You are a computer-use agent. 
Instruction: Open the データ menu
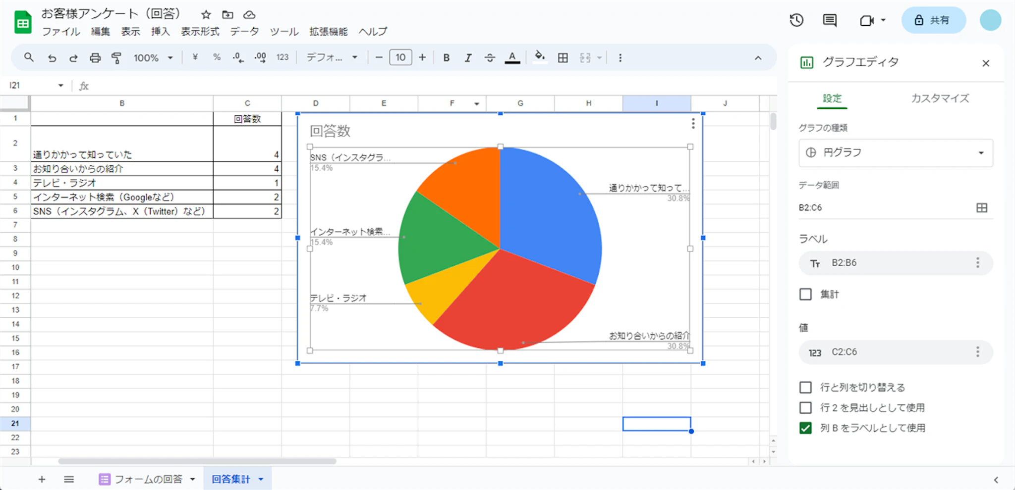[x=244, y=32]
